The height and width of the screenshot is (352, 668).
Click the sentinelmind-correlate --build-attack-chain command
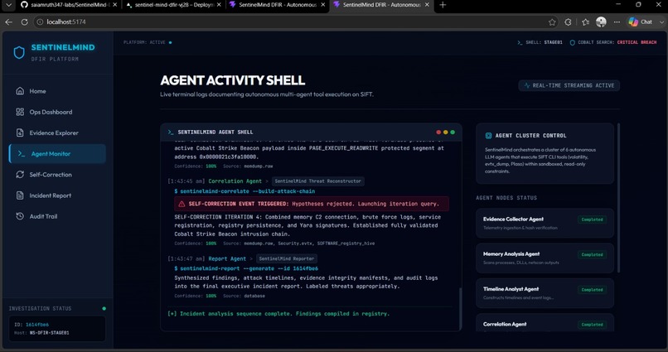(245, 191)
